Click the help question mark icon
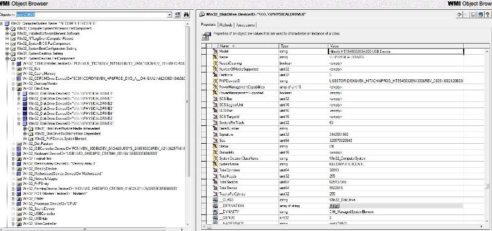 click(487, 15)
